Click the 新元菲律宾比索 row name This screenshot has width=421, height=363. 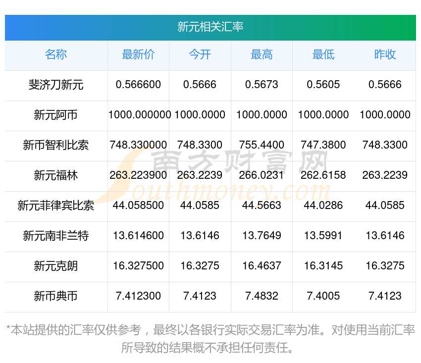coord(56,206)
